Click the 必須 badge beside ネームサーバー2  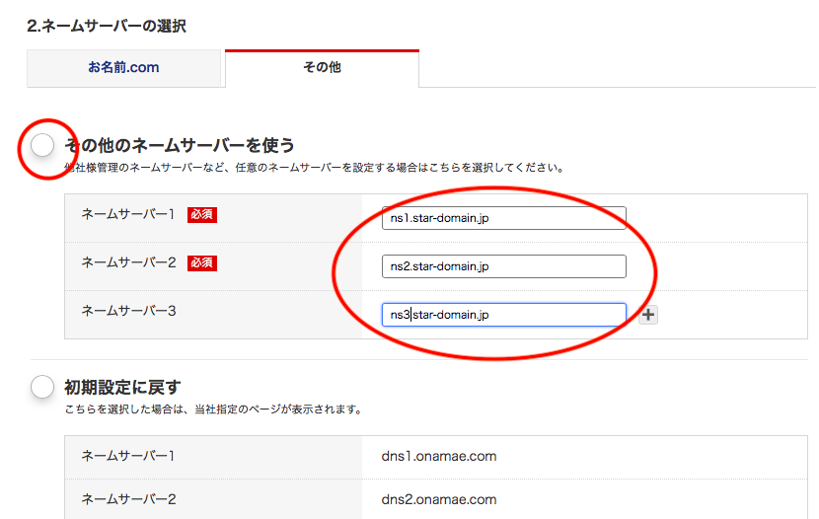[202, 263]
